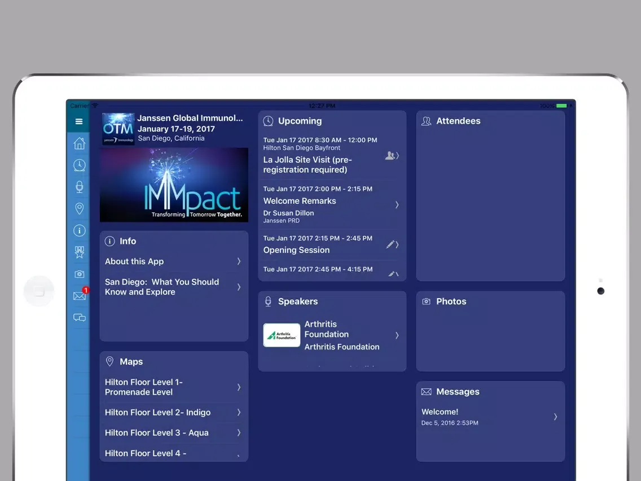Open the QR star icon in the sidebar

pos(80,252)
